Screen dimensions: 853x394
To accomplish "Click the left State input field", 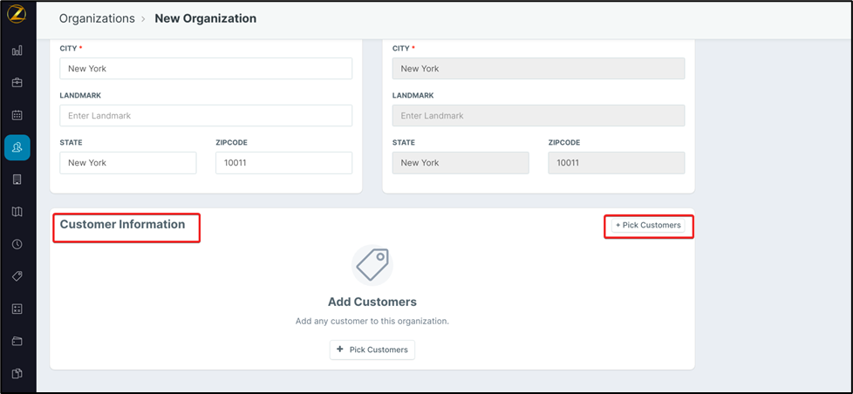I will point(128,163).
